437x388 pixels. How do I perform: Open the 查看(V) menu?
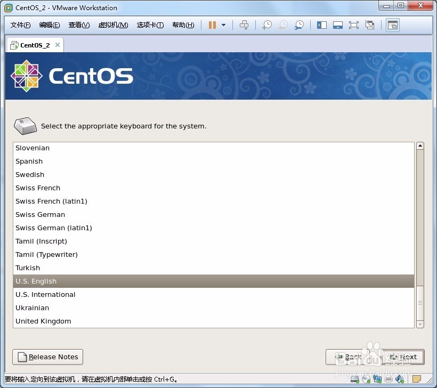pyautogui.click(x=79, y=25)
